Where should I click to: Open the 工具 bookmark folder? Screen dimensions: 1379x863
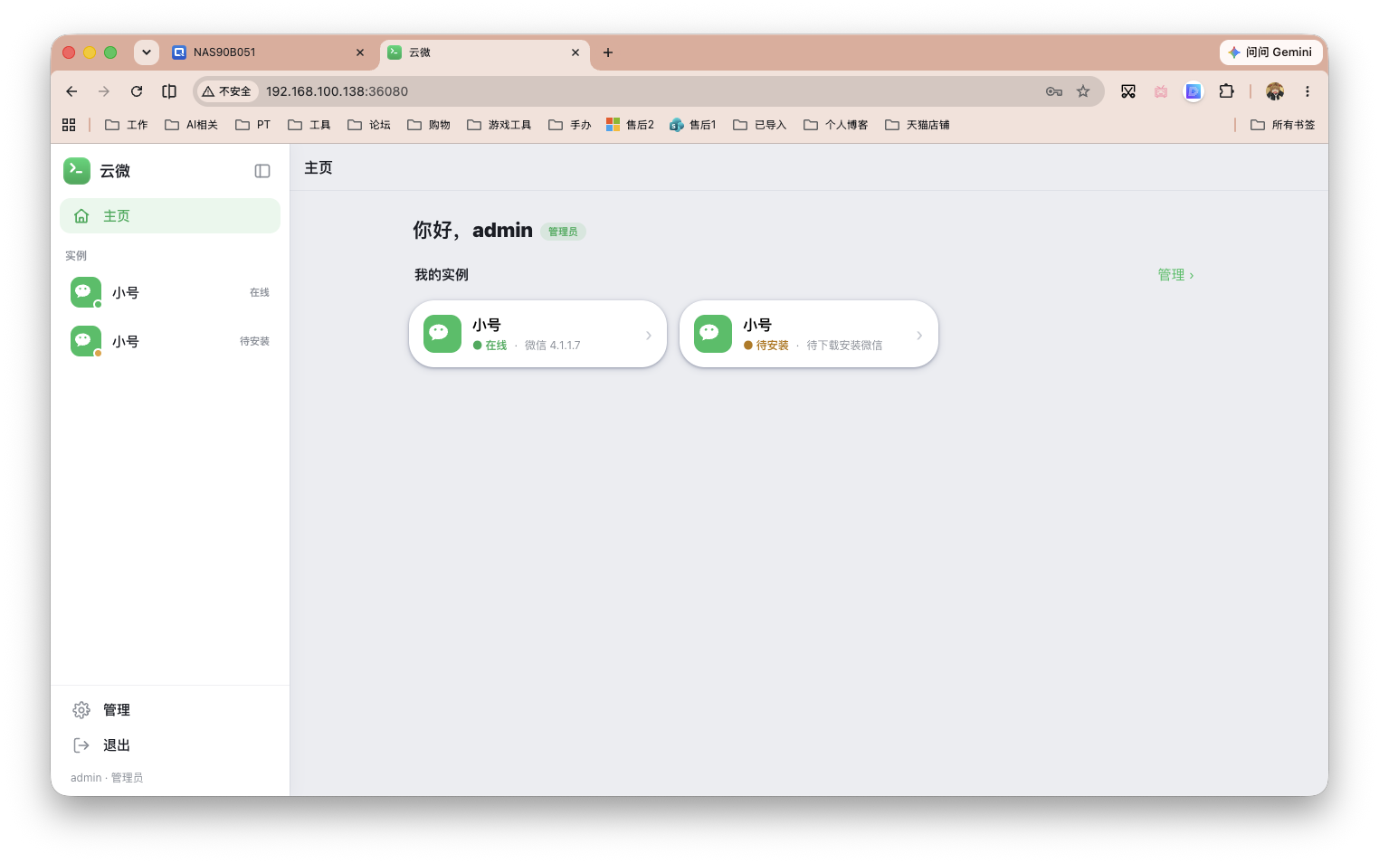point(309,125)
